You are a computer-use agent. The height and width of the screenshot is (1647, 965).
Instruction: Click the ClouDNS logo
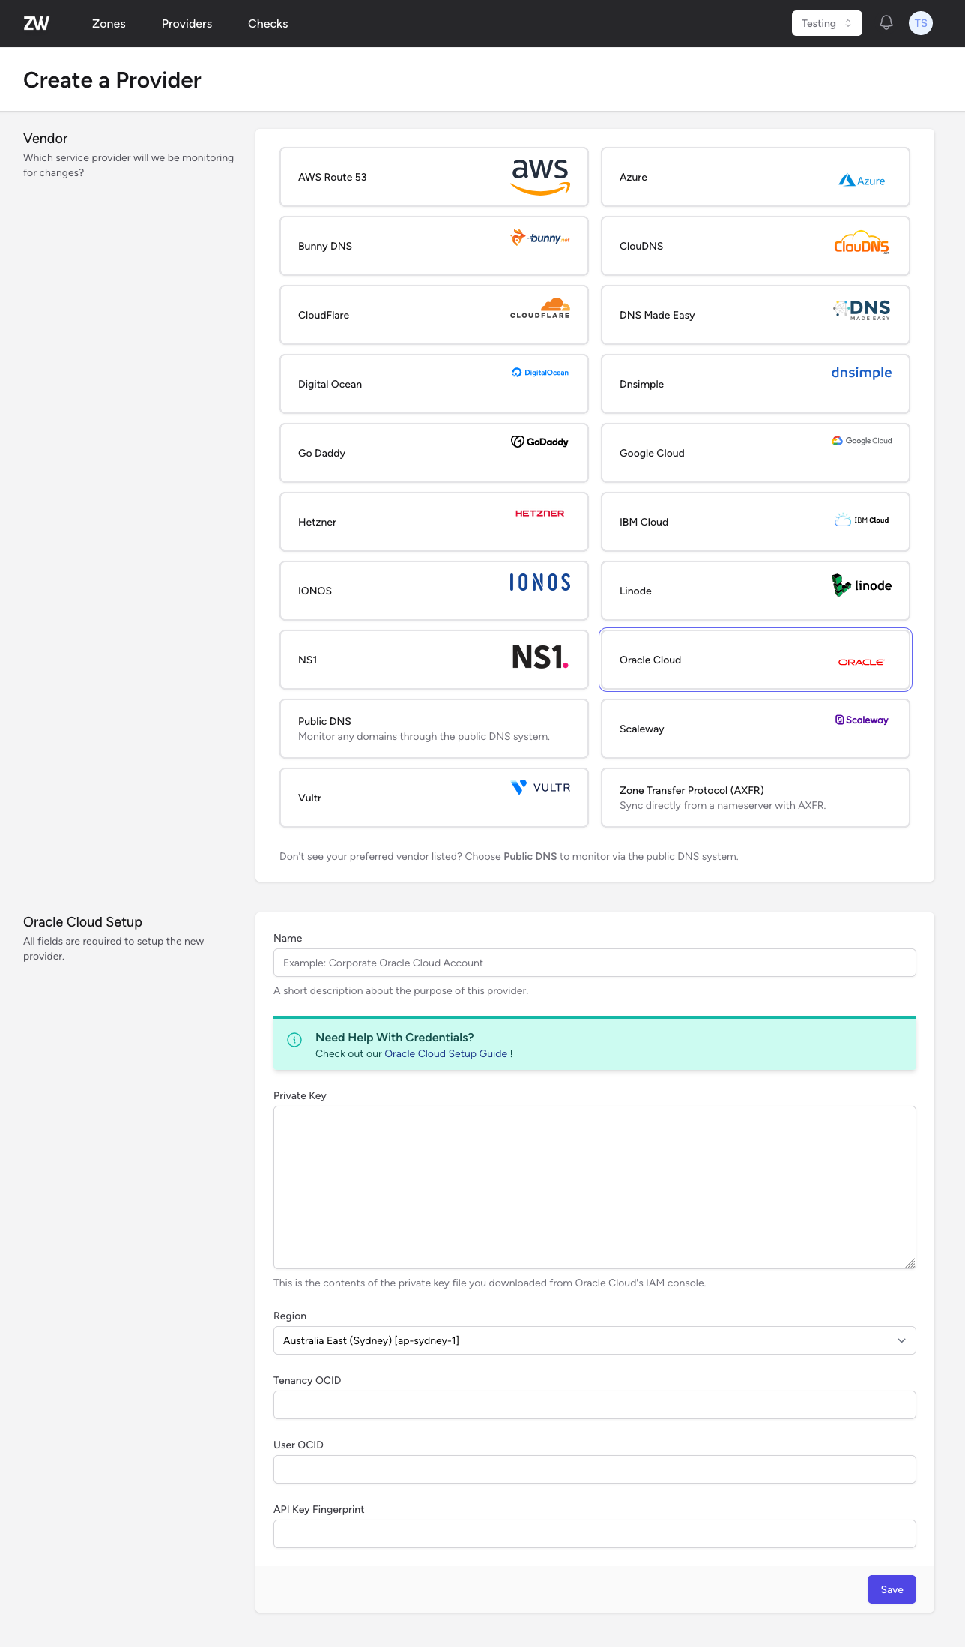tap(862, 242)
